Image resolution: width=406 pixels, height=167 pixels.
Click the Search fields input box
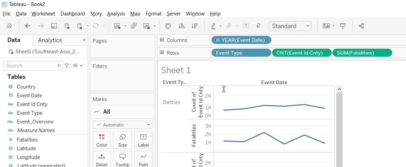pos(30,66)
